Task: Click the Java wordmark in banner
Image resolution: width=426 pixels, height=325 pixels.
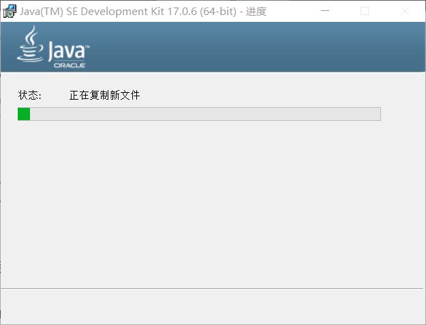Action: click(x=67, y=51)
